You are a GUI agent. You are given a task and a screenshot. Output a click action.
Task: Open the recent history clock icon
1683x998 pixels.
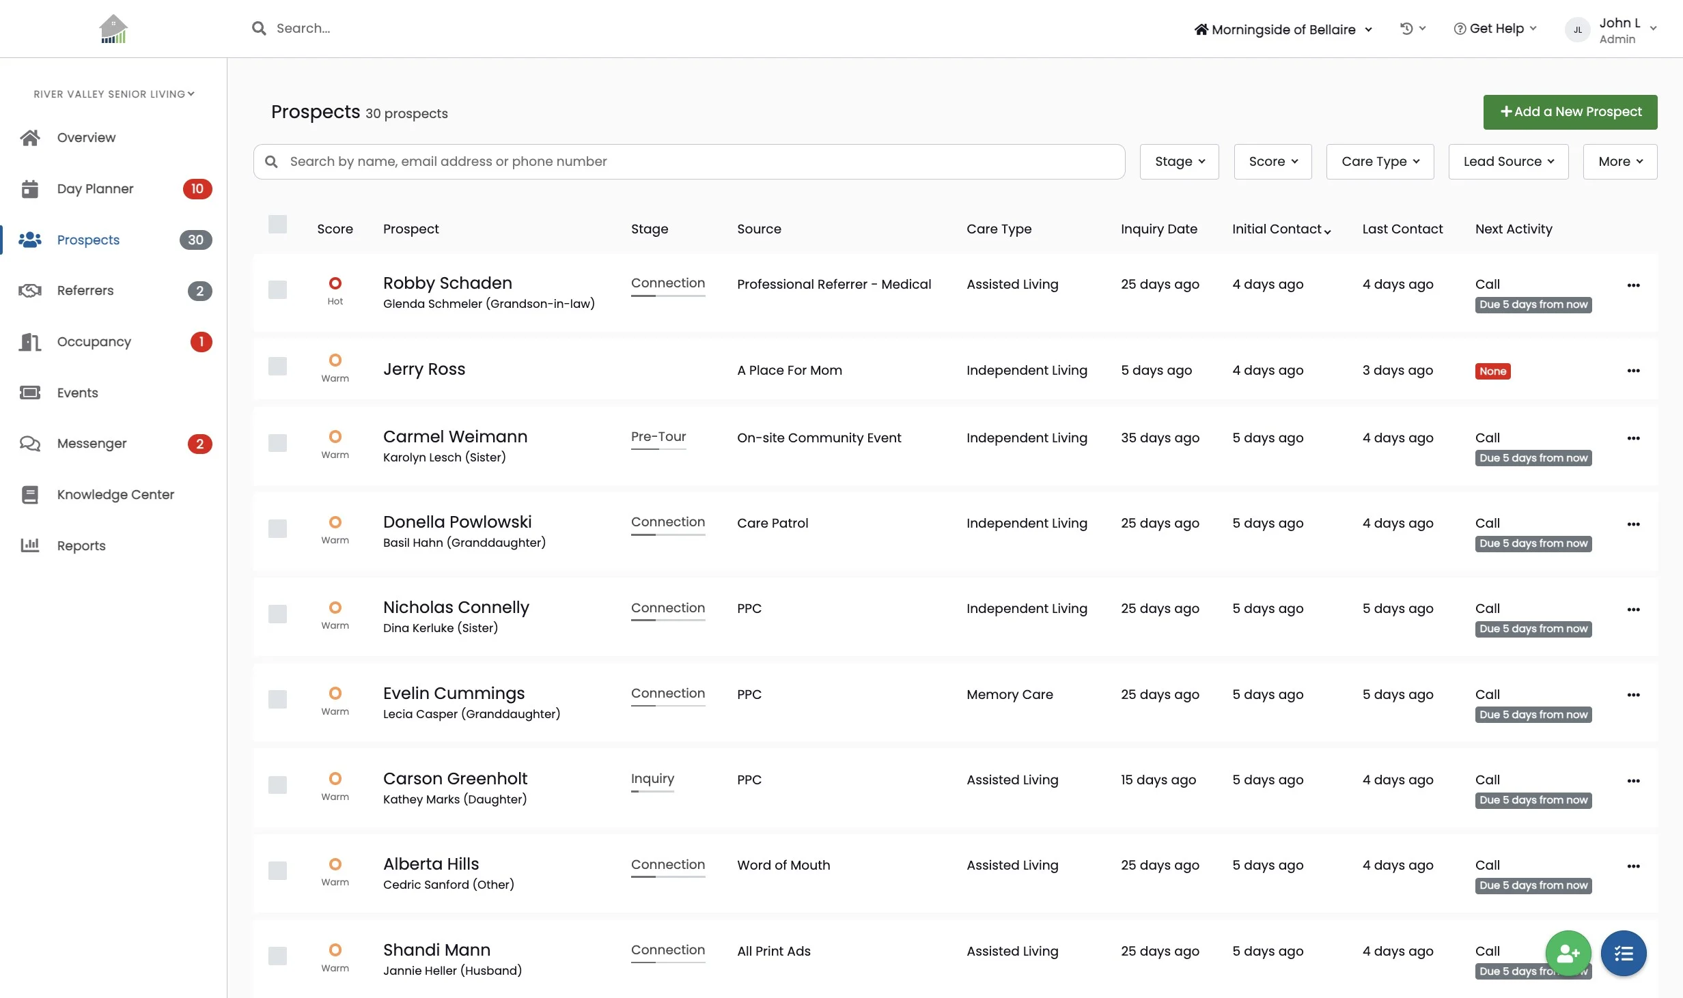tap(1406, 29)
